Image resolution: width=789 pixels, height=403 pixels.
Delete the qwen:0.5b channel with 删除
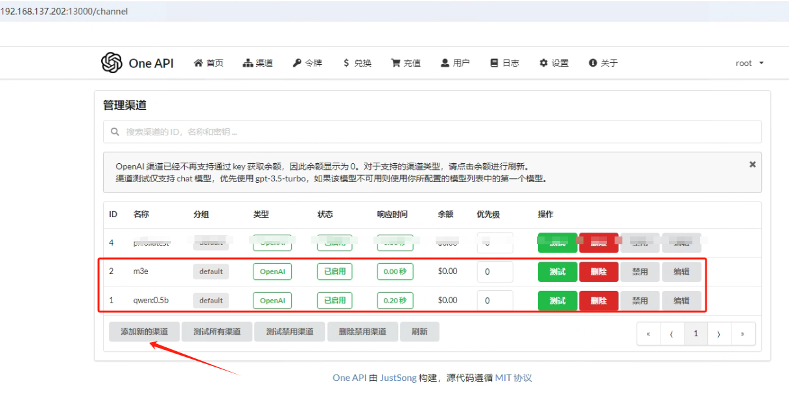click(x=599, y=301)
